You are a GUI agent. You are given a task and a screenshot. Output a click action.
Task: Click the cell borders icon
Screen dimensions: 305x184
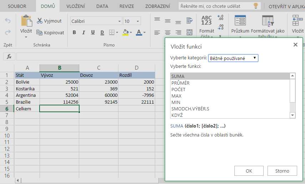tap(112, 33)
